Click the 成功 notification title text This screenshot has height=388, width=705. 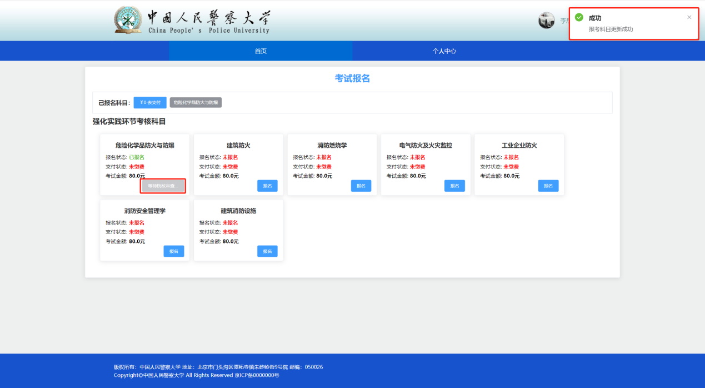point(595,18)
